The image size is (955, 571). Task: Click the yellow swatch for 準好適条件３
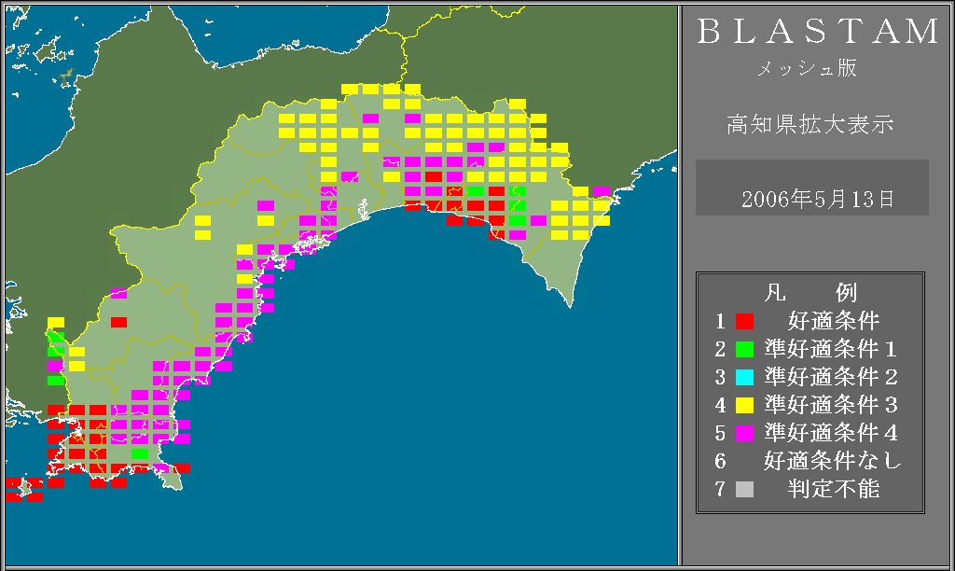pos(744,405)
